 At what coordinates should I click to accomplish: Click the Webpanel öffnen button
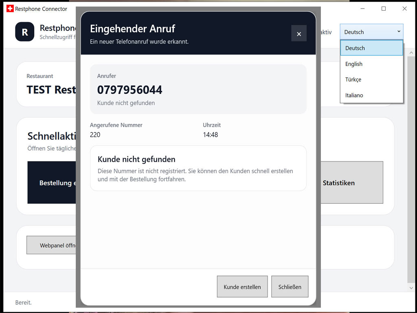[x=51, y=245]
